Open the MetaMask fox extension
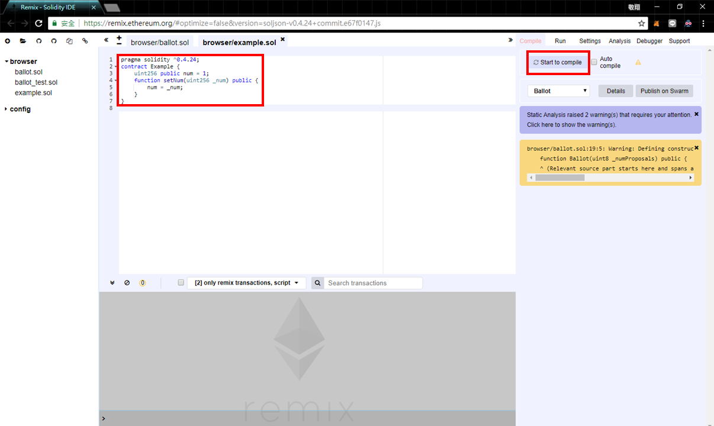Viewport: 714px width, 426px height. coord(657,24)
